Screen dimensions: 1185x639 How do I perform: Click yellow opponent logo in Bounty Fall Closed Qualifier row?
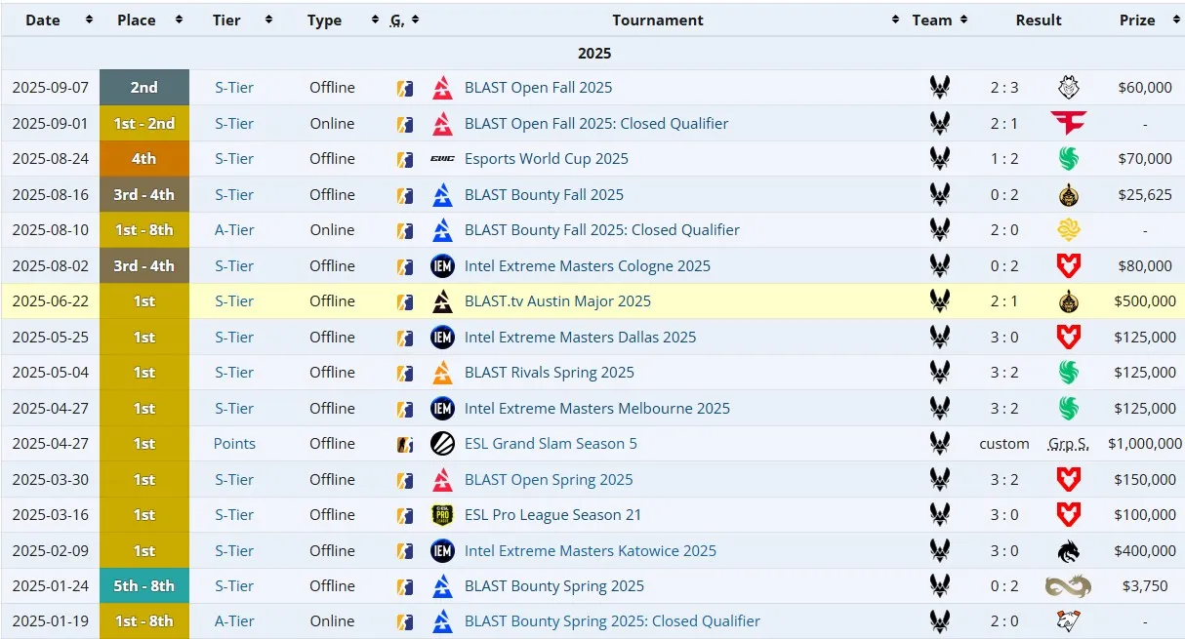pos(1069,230)
